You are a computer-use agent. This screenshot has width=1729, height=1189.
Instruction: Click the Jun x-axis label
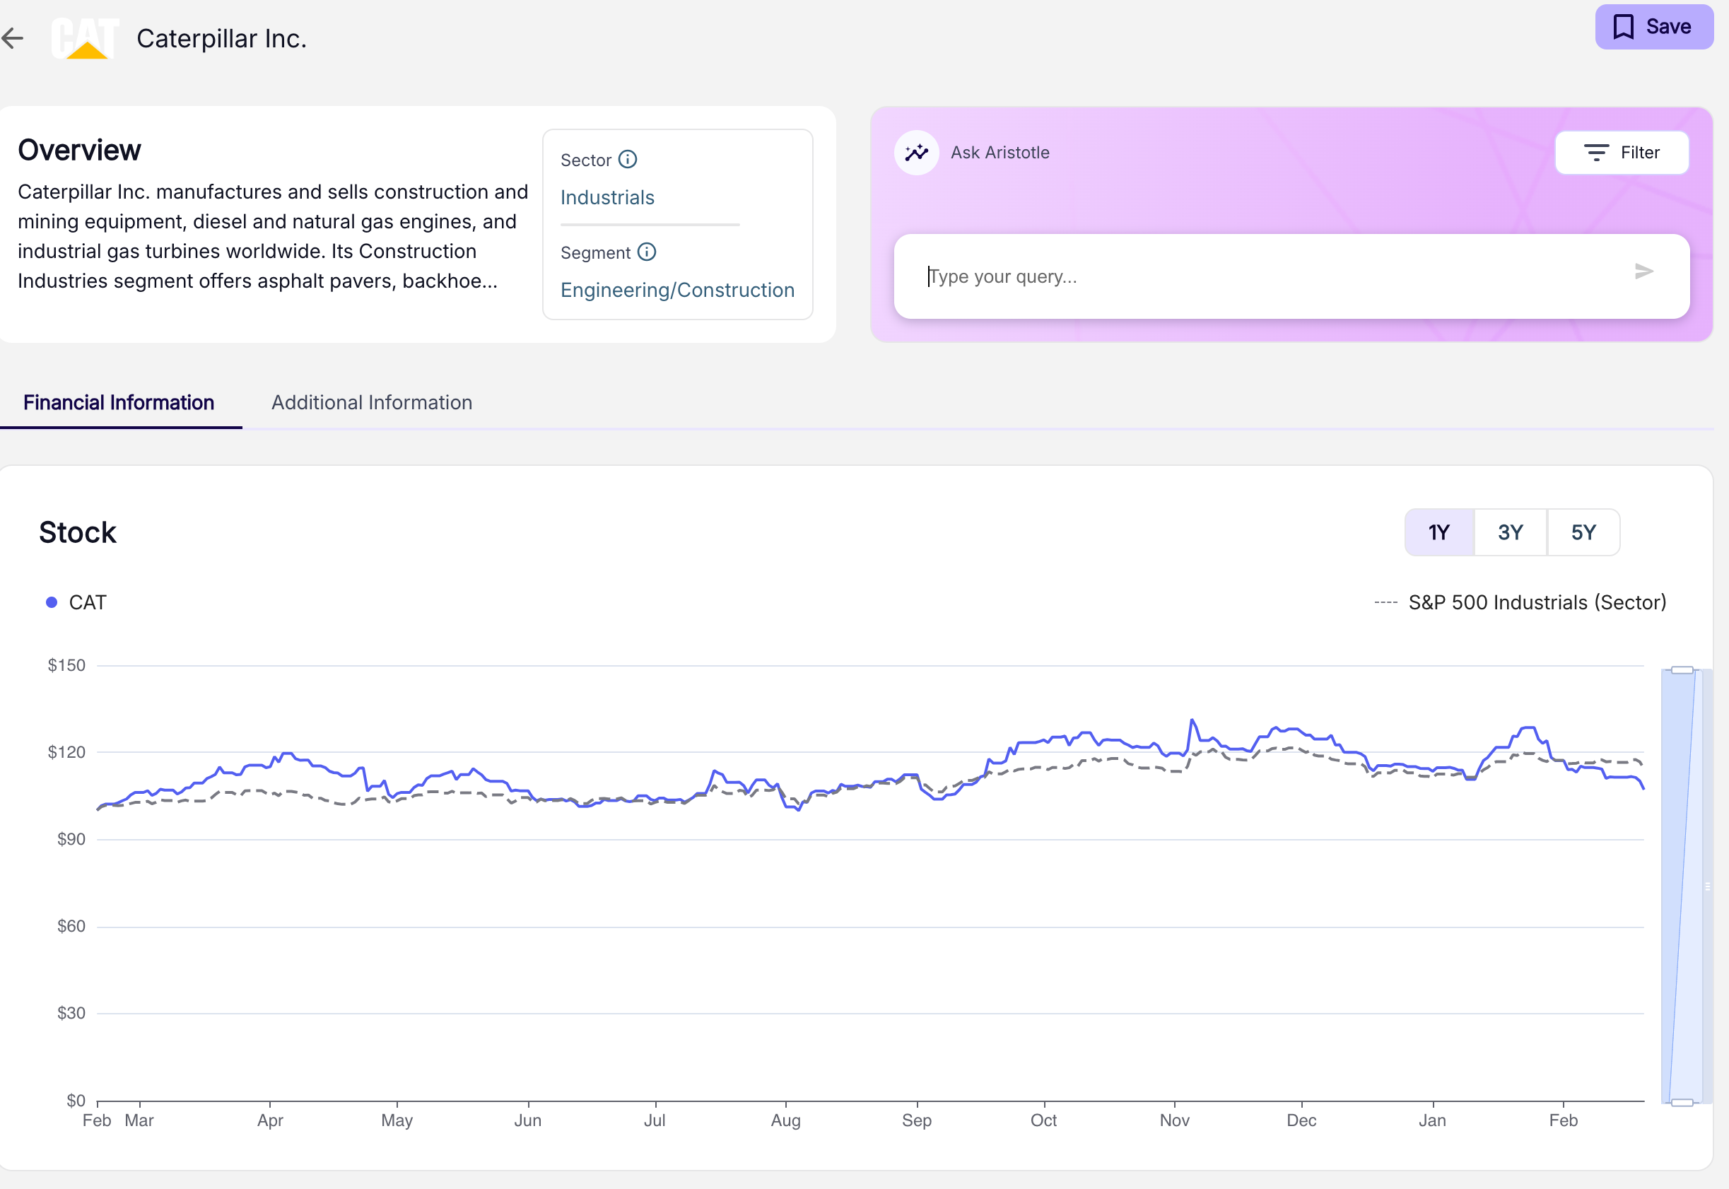tap(528, 1120)
